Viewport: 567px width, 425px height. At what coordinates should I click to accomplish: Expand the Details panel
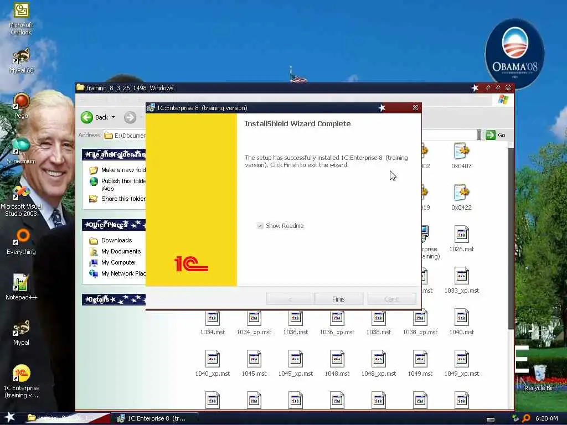(x=114, y=299)
